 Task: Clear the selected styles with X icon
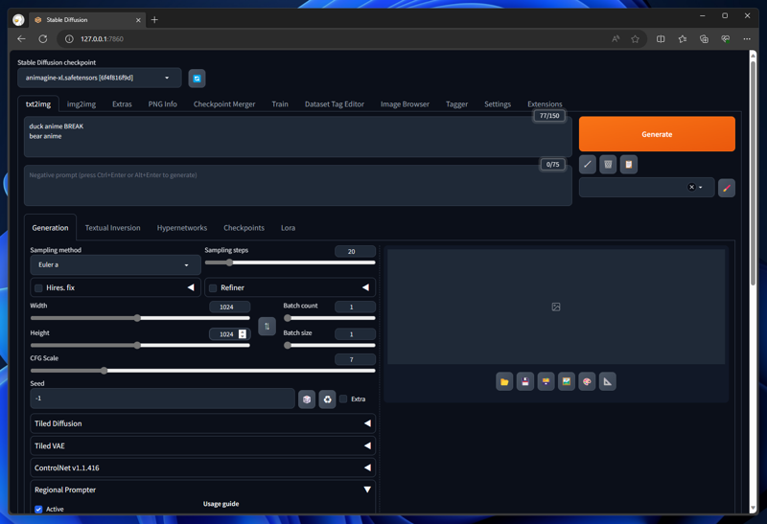pos(691,187)
